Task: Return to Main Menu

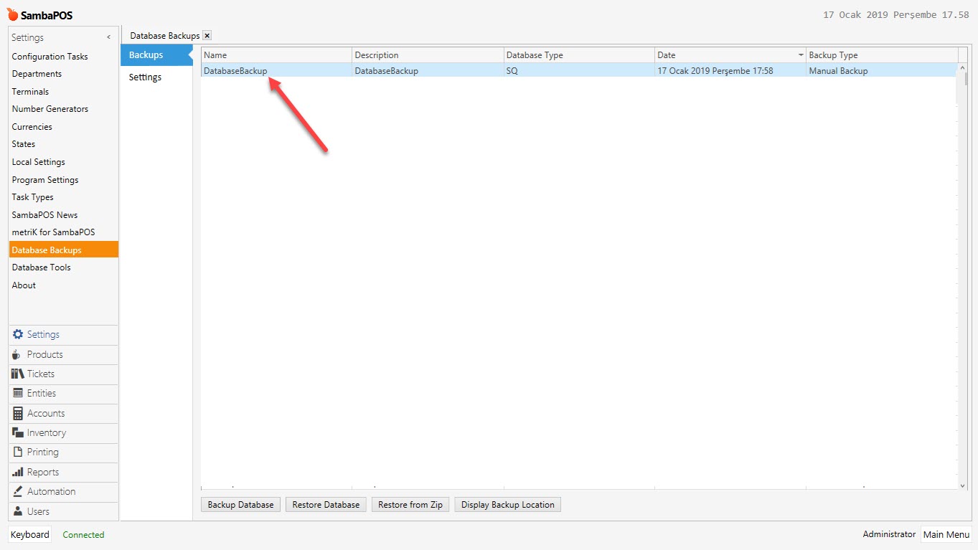Action: click(x=946, y=534)
